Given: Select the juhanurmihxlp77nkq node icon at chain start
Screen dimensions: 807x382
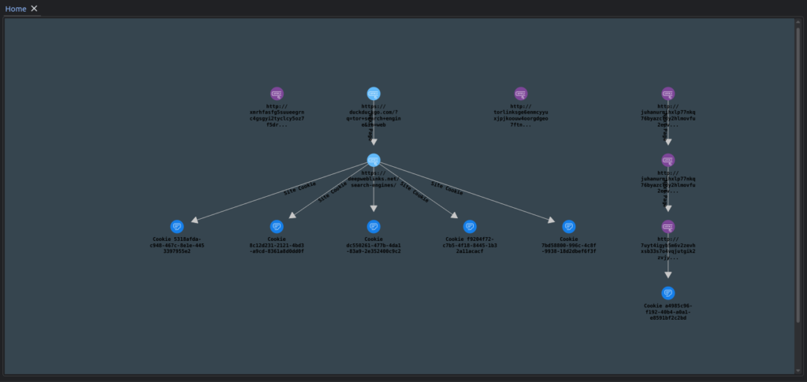Looking at the screenshot, I should coord(668,94).
